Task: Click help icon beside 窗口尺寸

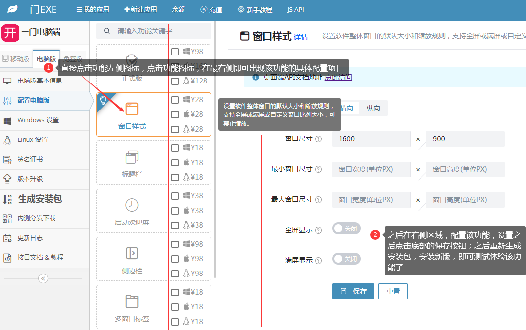Action: [x=318, y=139]
